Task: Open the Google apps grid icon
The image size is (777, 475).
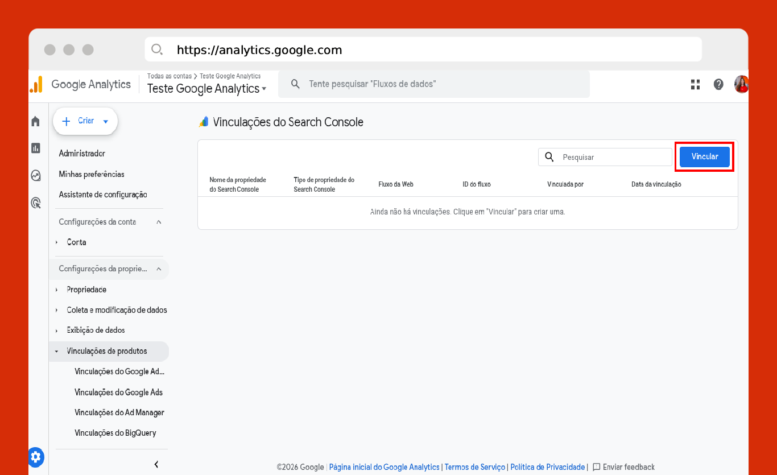Action: click(x=695, y=85)
